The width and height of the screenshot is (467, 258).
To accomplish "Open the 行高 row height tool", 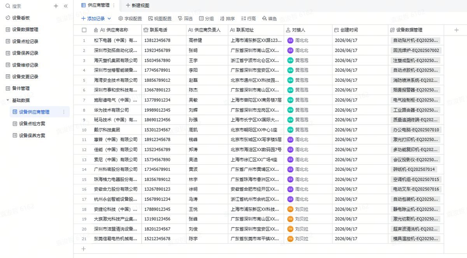I will point(248,18).
